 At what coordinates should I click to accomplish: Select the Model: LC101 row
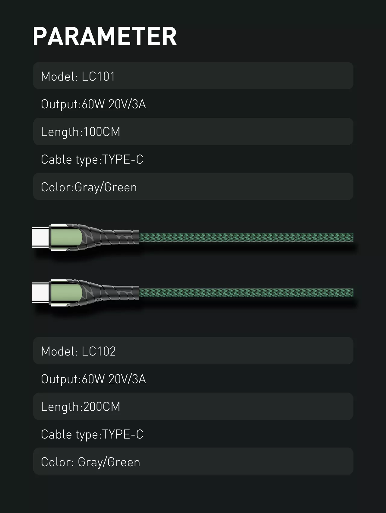pyautogui.click(x=193, y=76)
